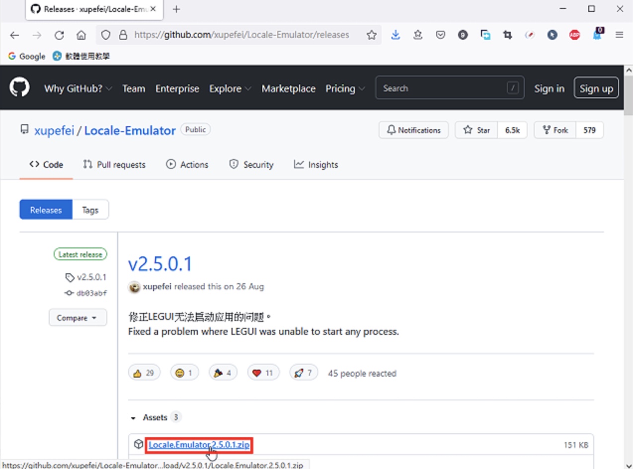Click the 45 people reacted text
633x469 pixels.
(x=362, y=373)
